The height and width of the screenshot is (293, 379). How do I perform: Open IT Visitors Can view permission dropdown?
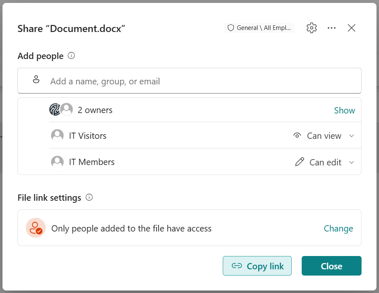(324, 136)
